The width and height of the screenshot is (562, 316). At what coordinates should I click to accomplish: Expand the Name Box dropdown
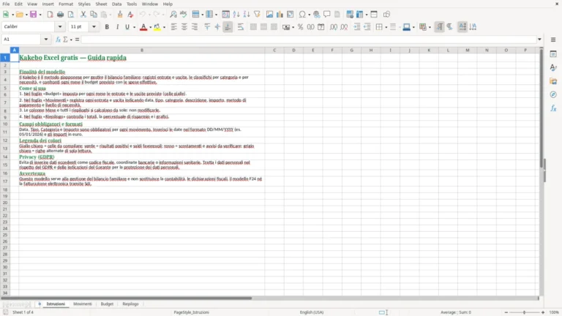46,39
